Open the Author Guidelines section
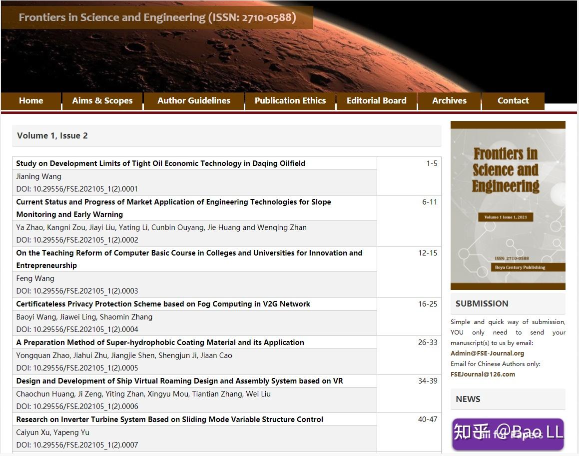 193,100
